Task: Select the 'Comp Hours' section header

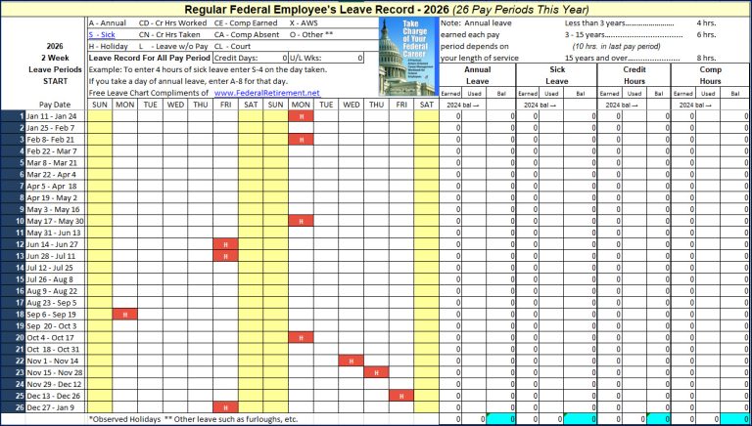Action: [x=709, y=75]
